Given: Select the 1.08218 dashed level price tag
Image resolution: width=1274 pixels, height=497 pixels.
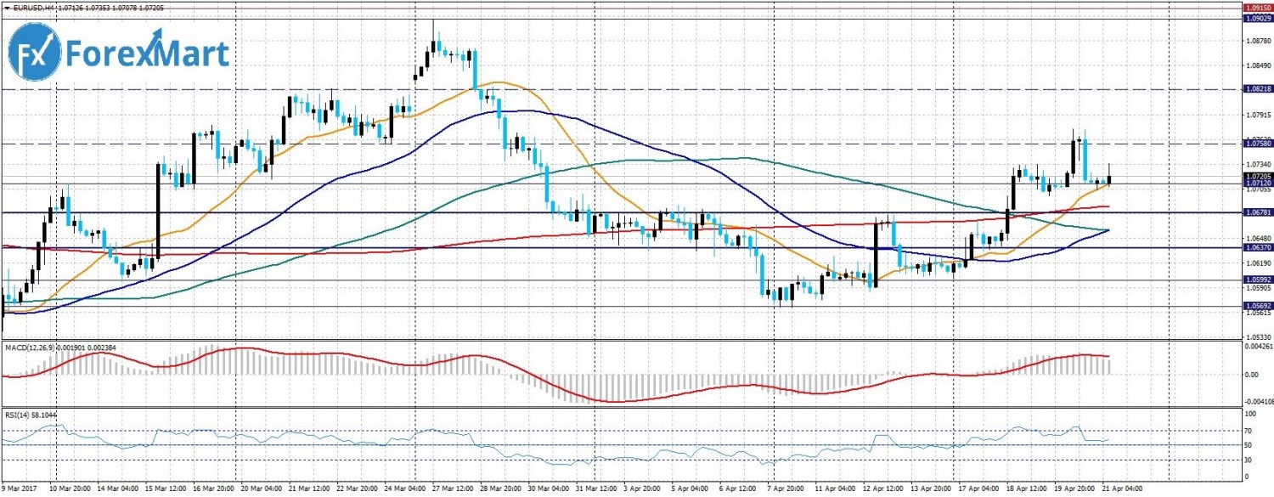Looking at the screenshot, I should 1256,88.
